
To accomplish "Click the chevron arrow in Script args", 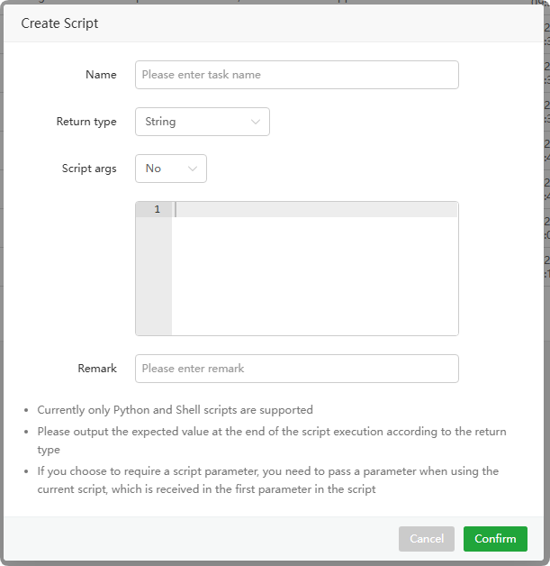I will [193, 169].
